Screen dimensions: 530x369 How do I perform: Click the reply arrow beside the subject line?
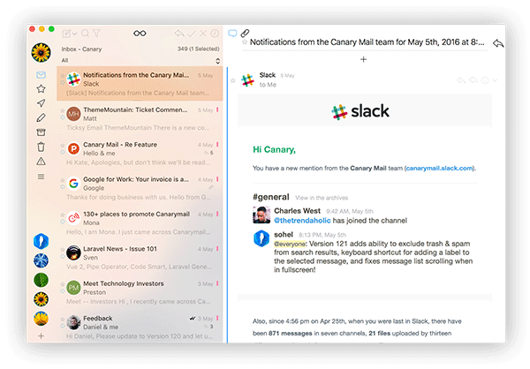point(498,43)
